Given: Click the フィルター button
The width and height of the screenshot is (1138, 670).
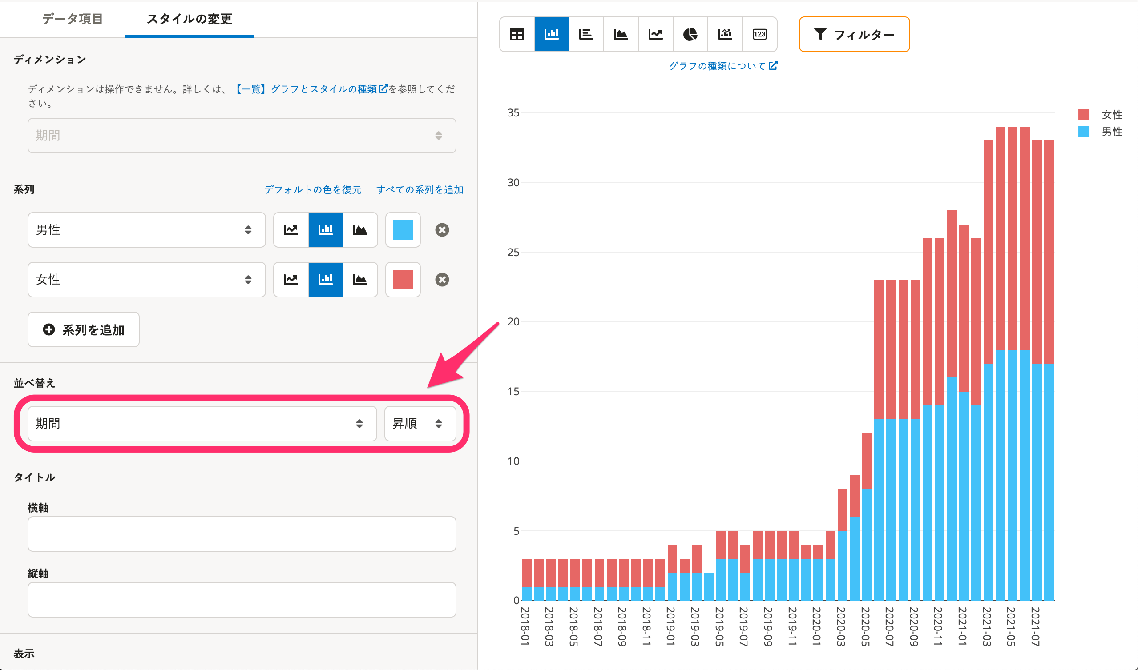Looking at the screenshot, I should coord(854,34).
